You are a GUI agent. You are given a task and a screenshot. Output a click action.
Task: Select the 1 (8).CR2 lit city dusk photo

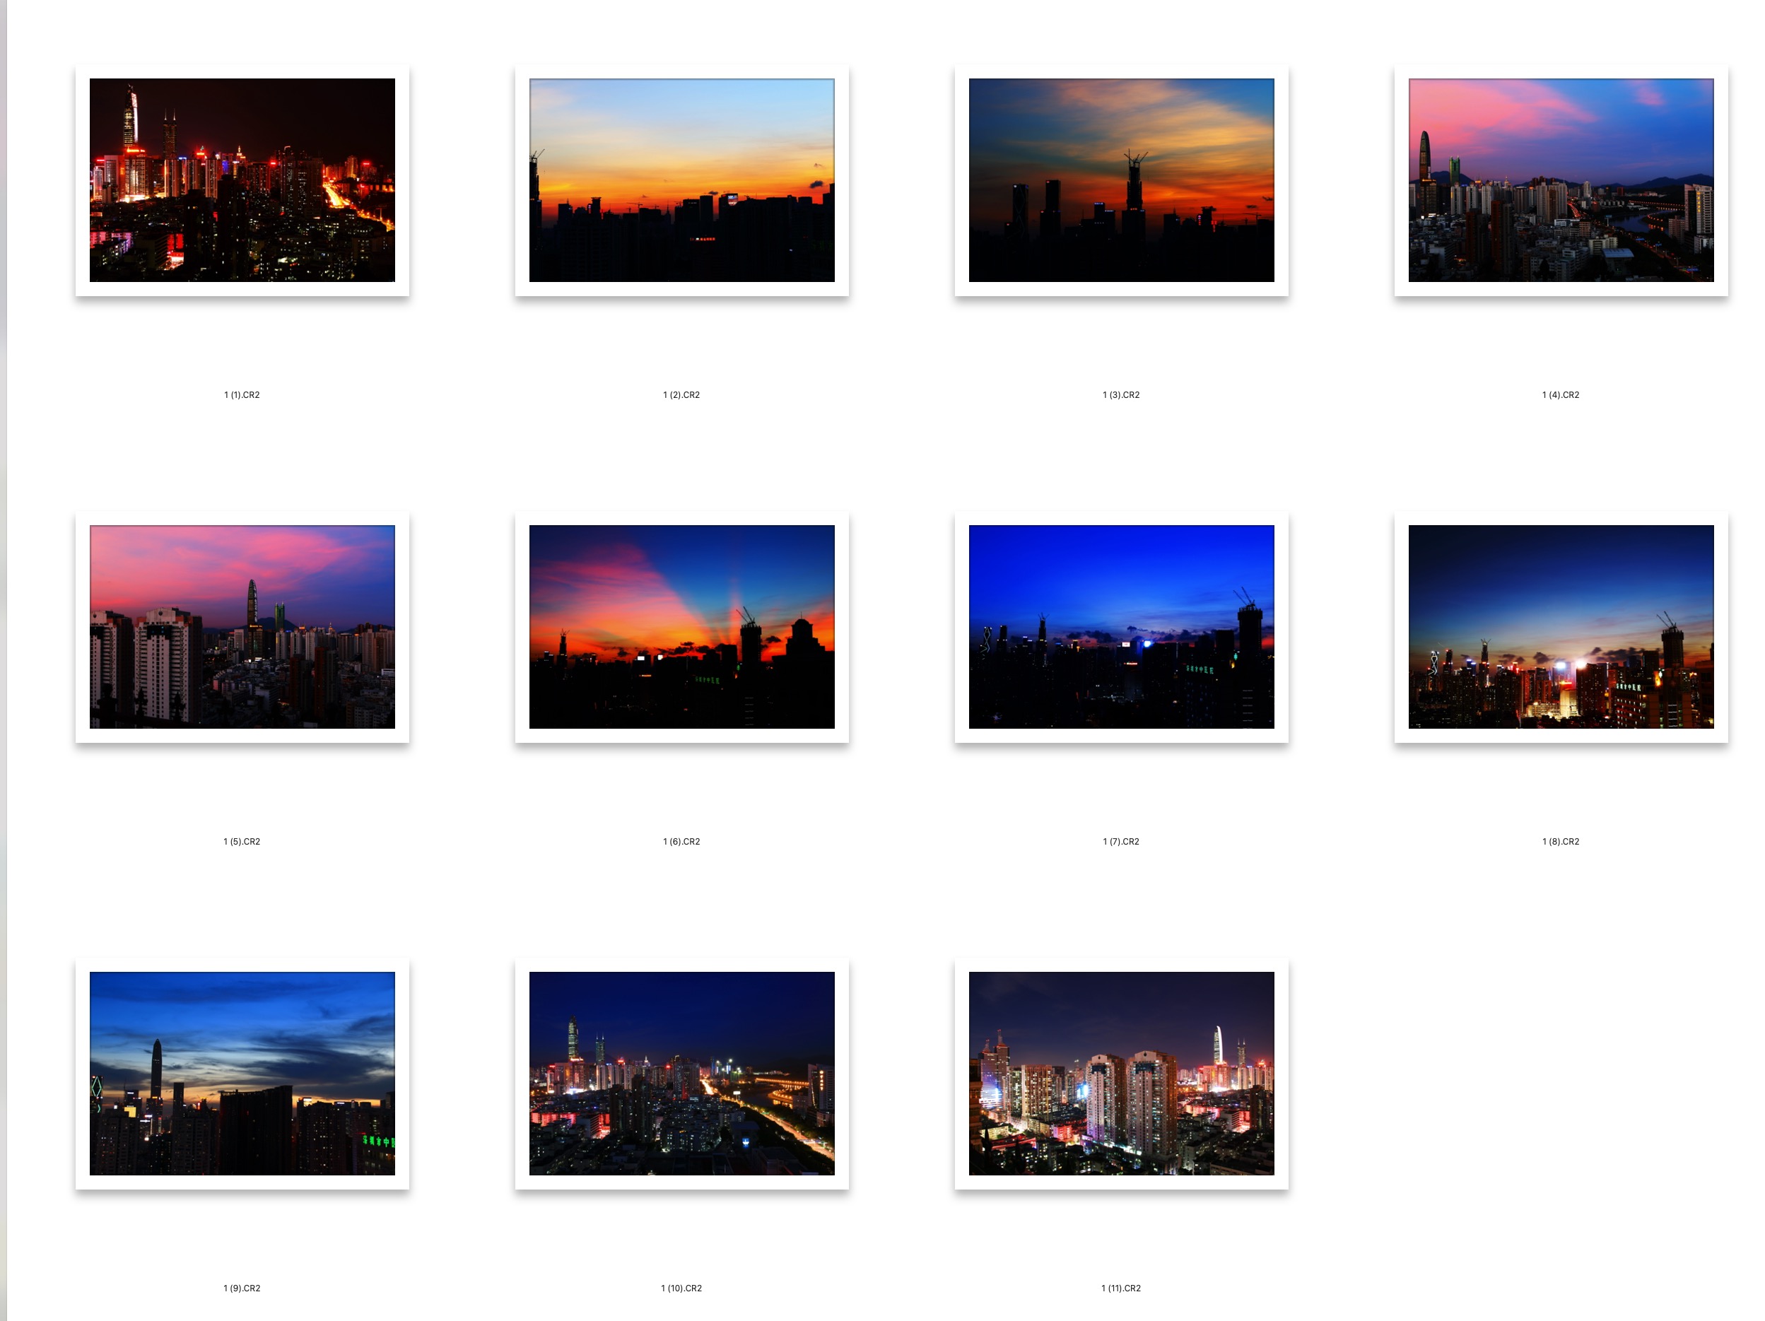pos(1561,627)
